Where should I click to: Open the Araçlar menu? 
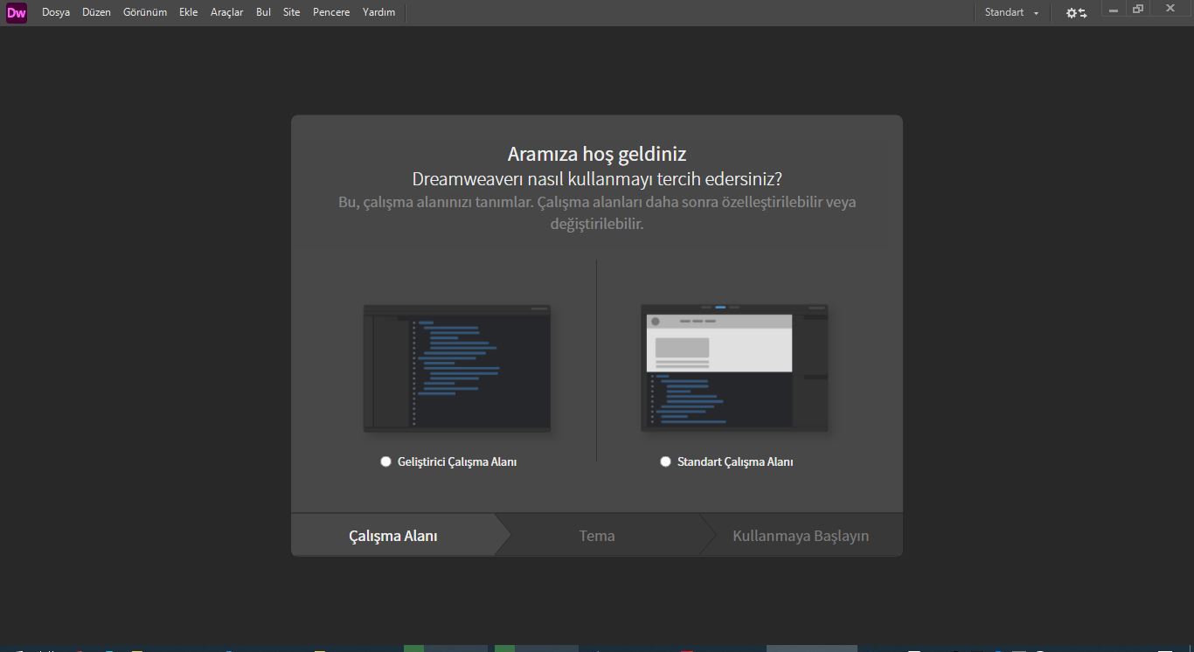point(227,12)
